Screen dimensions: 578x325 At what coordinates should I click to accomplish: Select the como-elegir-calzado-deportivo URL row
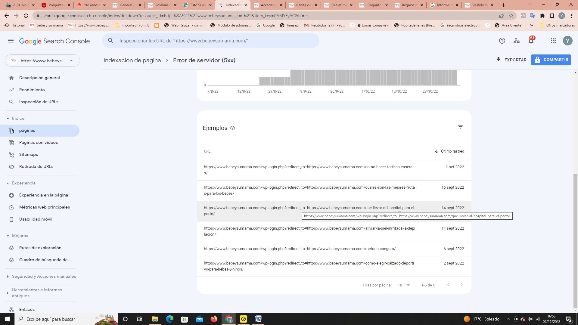[x=334, y=266]
